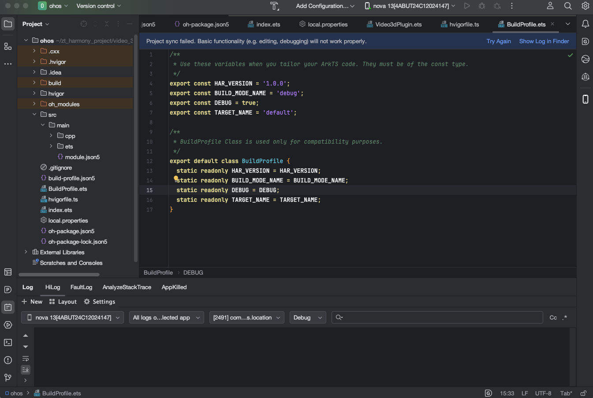
Task: Open the device manager phone icon in right sidebar
Action: 585,99
